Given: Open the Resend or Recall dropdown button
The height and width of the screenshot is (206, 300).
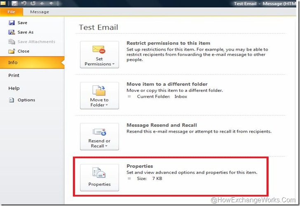Looking at the screenshot, I should click(99, 136).
